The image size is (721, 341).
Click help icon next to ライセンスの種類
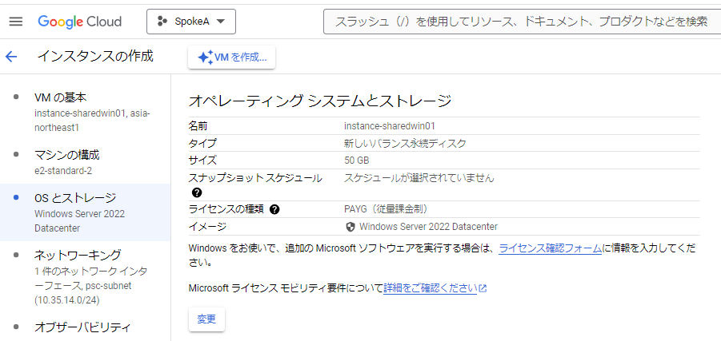click(x=274, y=209)
